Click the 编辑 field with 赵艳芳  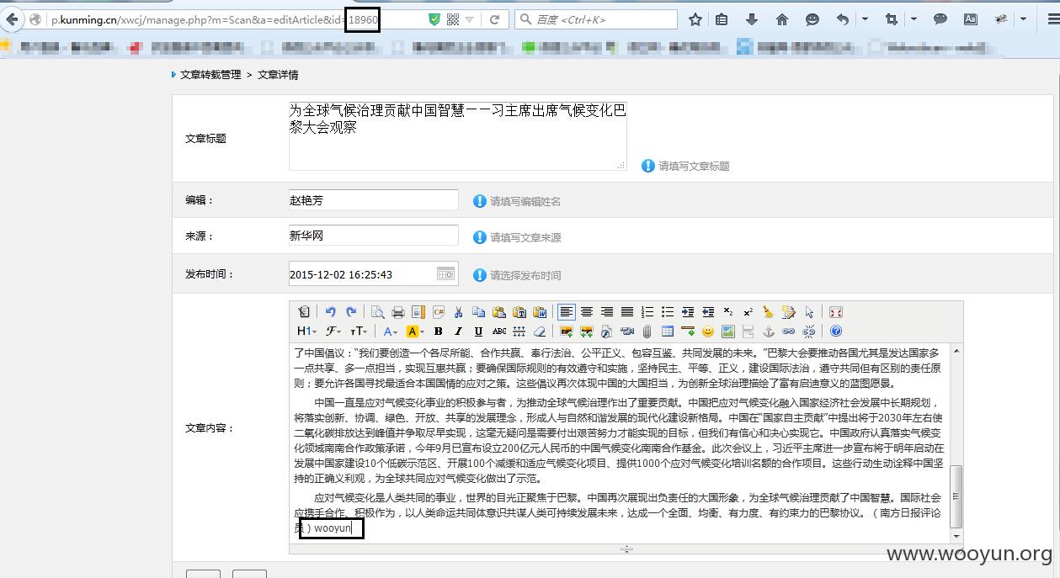[x=374, y=199]
